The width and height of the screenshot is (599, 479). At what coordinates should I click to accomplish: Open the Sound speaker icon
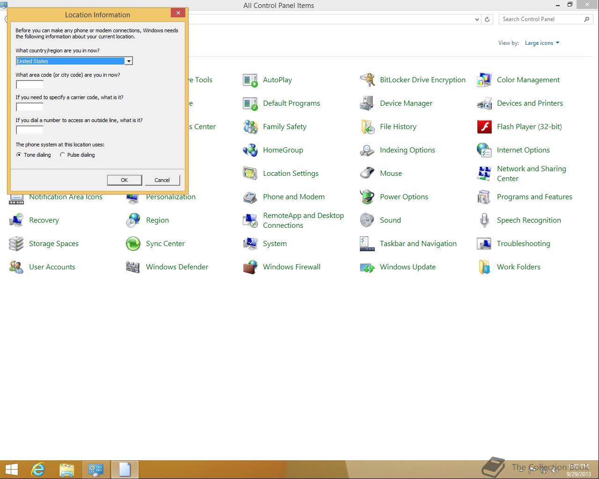pos(367,220)
